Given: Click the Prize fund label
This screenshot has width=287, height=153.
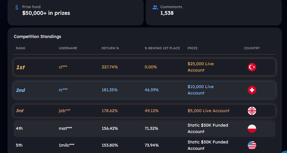Looking at the screenshot, I should pos(31,7).
